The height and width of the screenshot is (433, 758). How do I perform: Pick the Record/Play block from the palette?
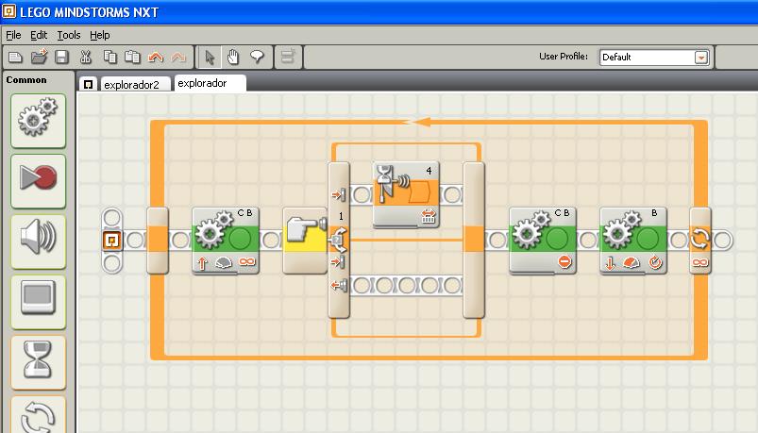[38, 179]
